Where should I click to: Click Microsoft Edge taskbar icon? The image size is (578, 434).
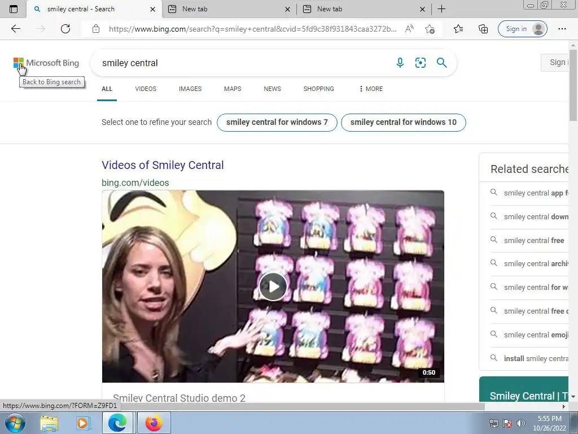coord(117,423)
